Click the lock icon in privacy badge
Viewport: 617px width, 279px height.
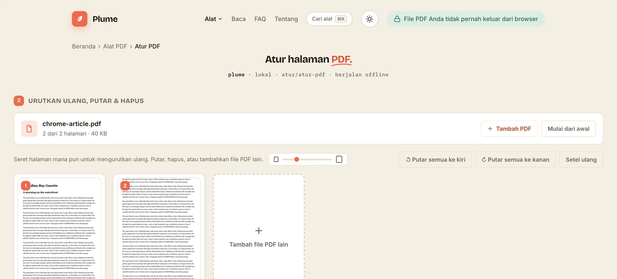(397, 19)
